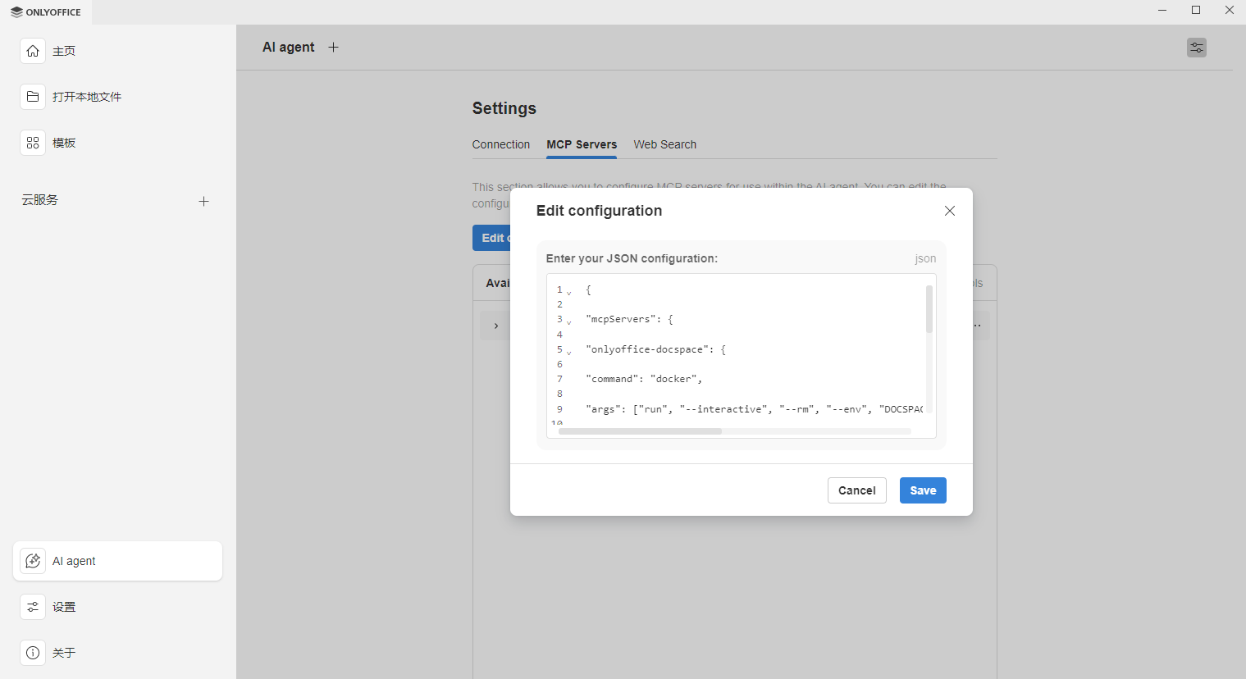Add a new AI agent chat tab
The width and height of the screenshot is (1246, 679).
(x=334, y=47)
